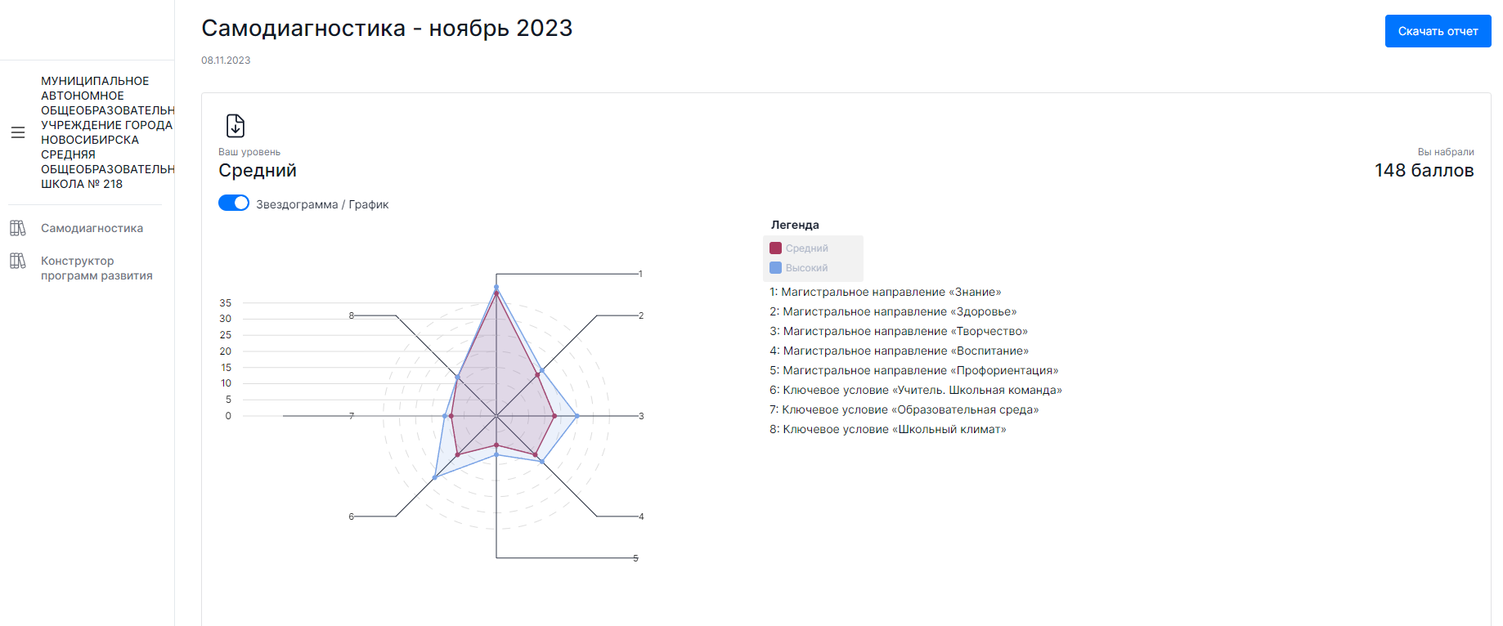Toggle the Звездограмма / График switch
1503x626 pixels.
point(234,203)
